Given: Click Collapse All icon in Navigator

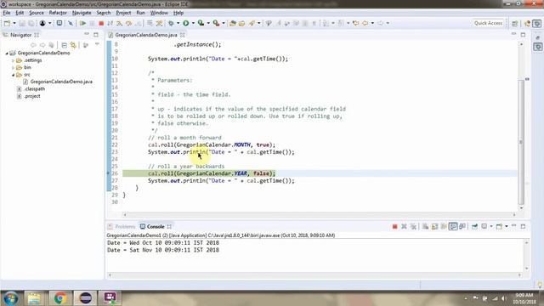Looking at the screenshot, I should point(65,45).
